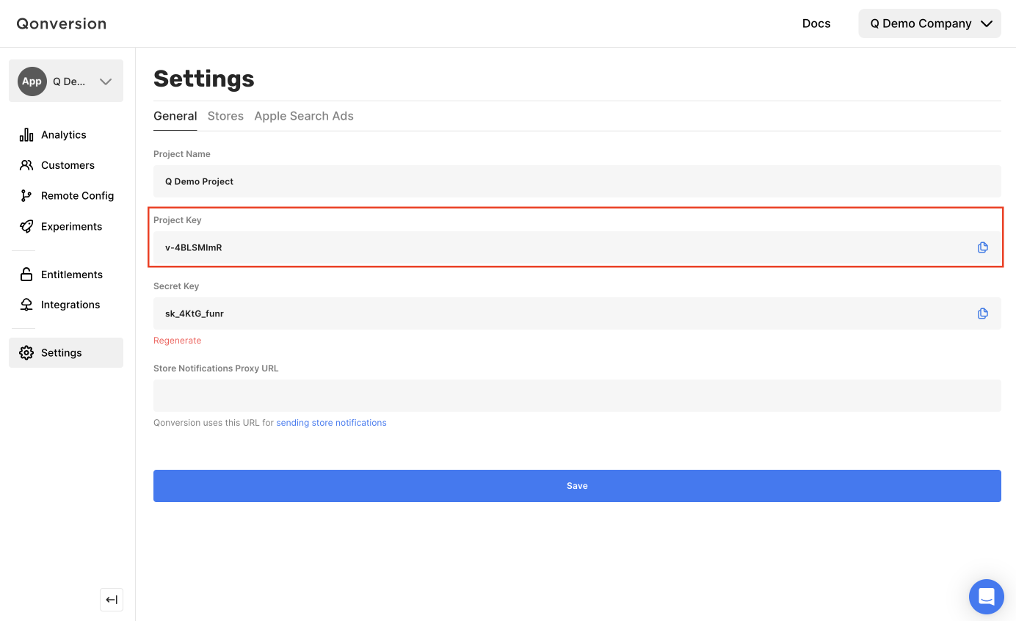
Task: Click the Experiments rocket icon
Action: tap(26, 226)
